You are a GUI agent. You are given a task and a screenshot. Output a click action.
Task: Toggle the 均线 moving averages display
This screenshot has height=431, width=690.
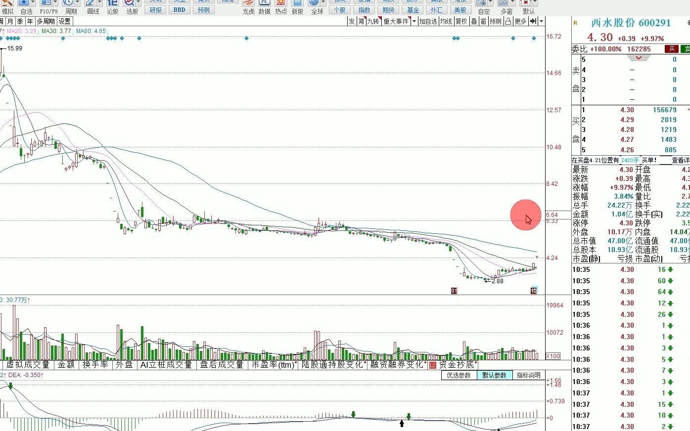[446, 21]
